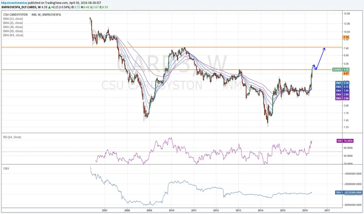
Task: Click the -20000000.0000 OBV axis label
Action: (353, 184)
